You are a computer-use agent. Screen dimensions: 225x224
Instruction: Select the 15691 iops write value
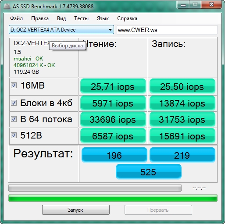click(x=182, y=136)
